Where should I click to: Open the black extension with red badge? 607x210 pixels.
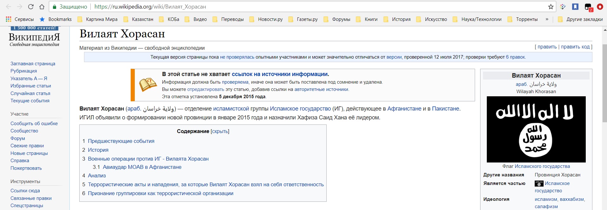coord(588,7)
